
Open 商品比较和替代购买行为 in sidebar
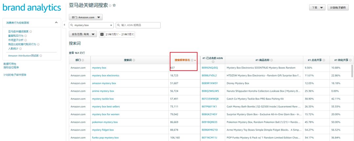tap(22, 44)
